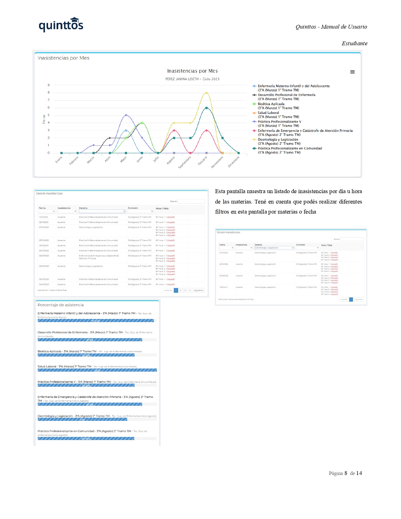
Task: Click the Septiembre label on the chart axis
Action: click(x=185, y=162)
